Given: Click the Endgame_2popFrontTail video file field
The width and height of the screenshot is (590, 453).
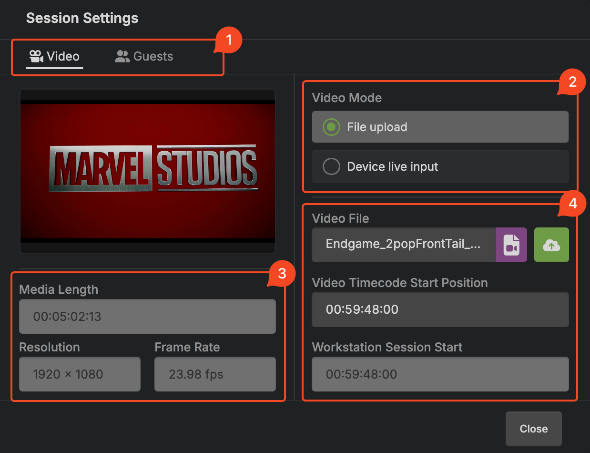Looking at the screenshot, I should (403, 245).
